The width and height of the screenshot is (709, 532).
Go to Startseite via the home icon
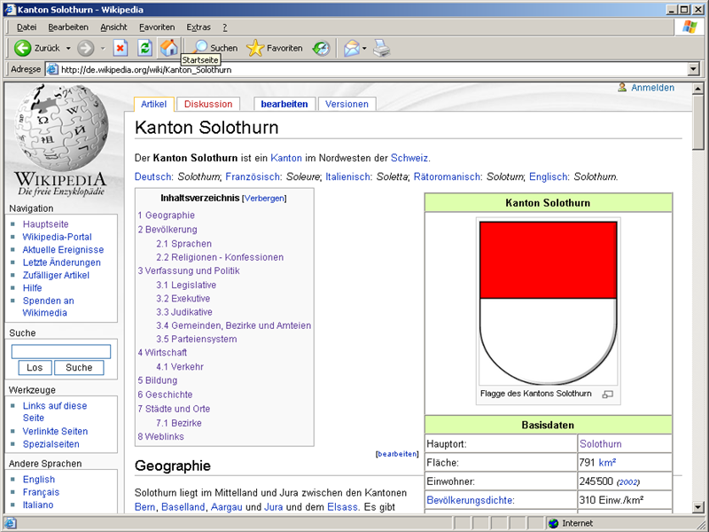(168, 48)
